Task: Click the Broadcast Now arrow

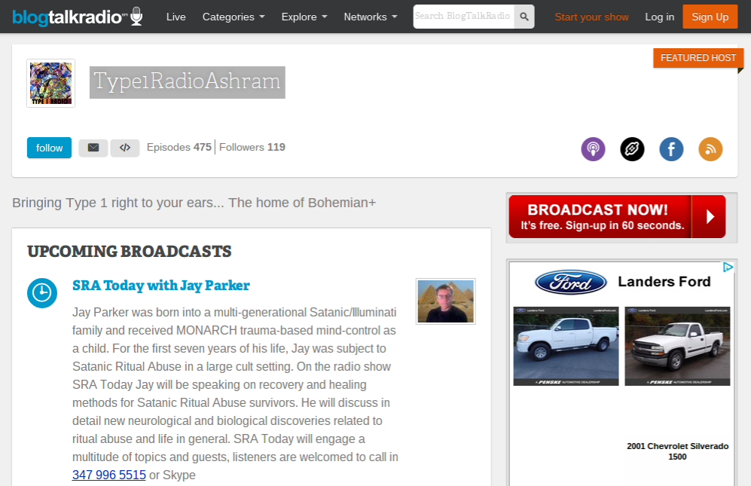Action: pyautogui.click(x=710, y=217)
